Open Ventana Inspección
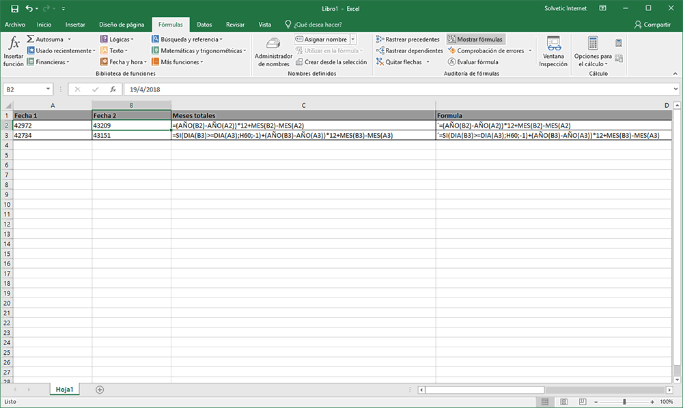This screenshot has height=408, width=683. (553, 52)
